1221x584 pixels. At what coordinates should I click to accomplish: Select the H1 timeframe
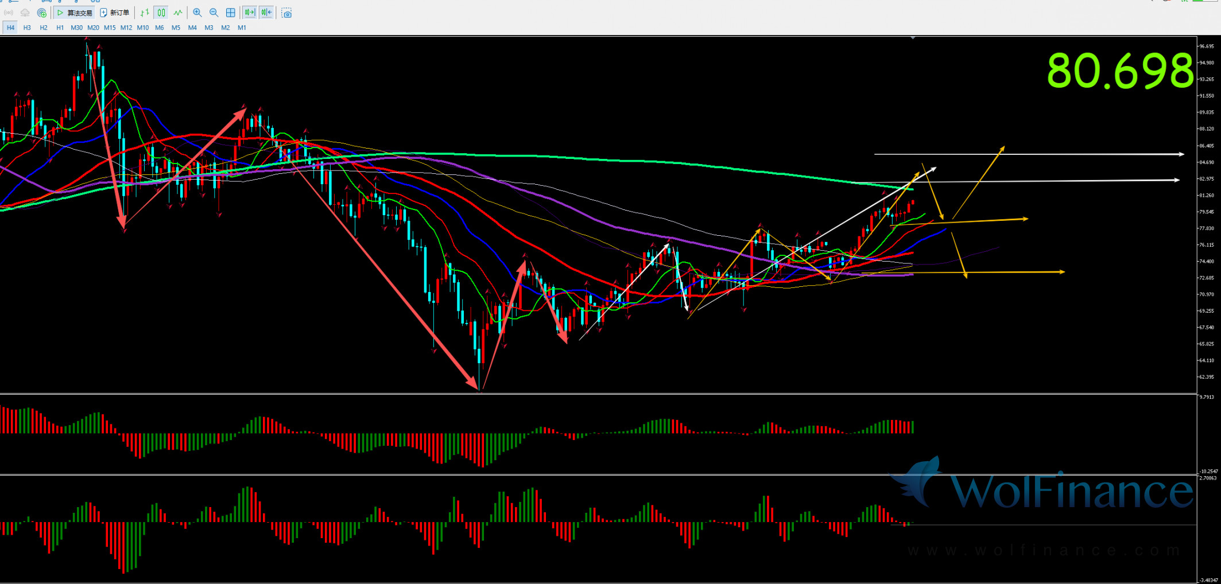[60, 28]
